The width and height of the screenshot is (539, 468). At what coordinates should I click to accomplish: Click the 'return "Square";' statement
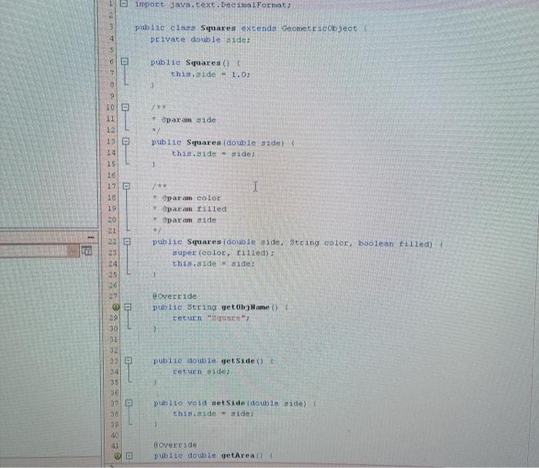click(x=211, y=318)
